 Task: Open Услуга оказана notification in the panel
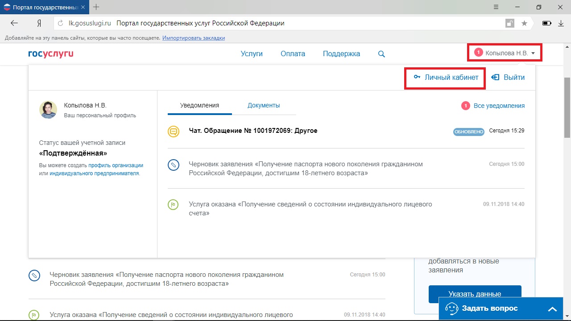pyautogui.click(x=310, y=209)
